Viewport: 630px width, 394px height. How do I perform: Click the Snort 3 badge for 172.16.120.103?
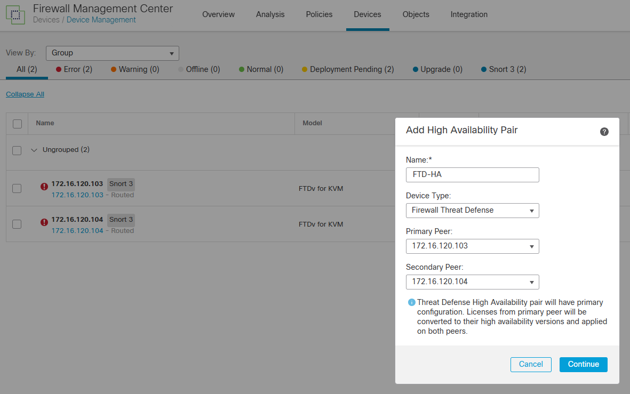point(121,184)
